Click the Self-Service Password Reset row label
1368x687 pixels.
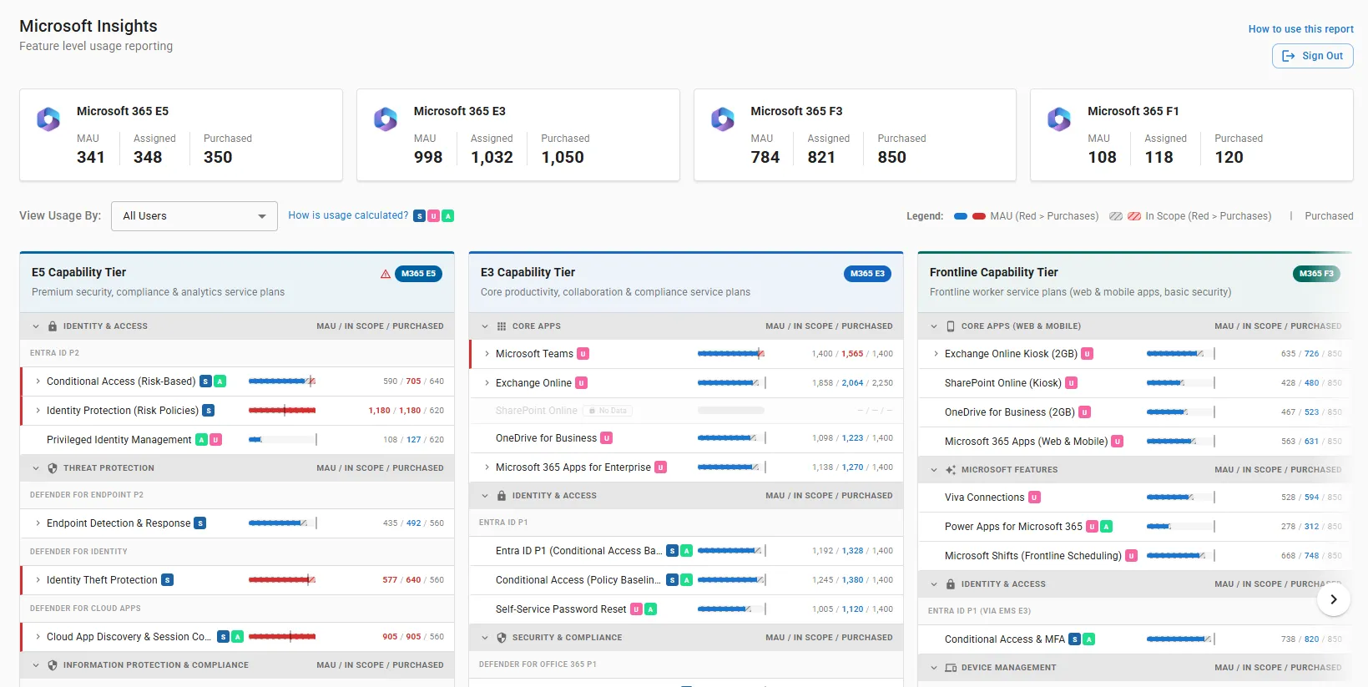[x=561, y=609]
